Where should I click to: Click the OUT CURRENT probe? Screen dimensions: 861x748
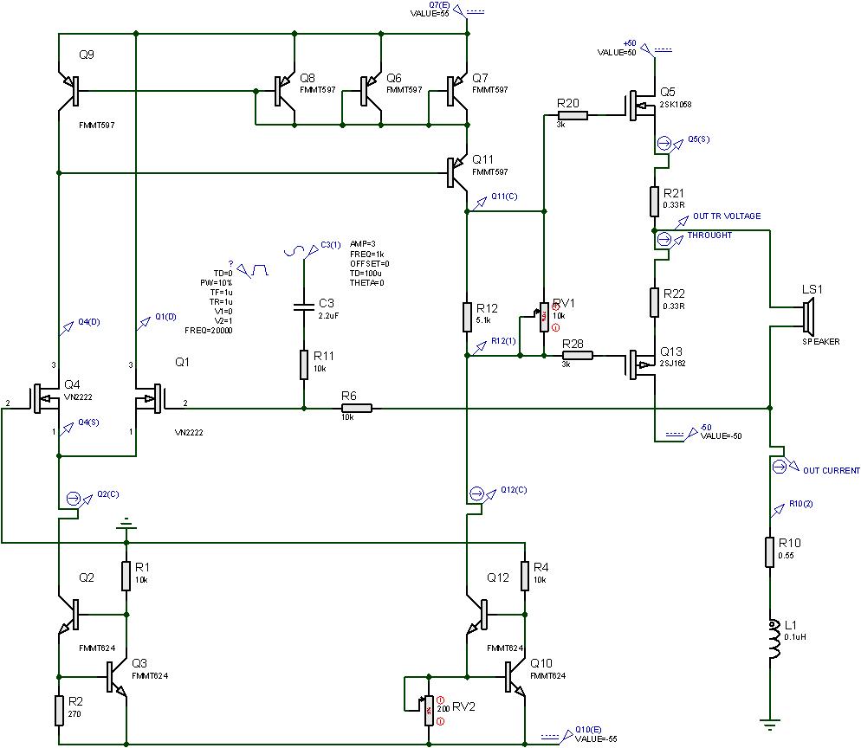786,466
